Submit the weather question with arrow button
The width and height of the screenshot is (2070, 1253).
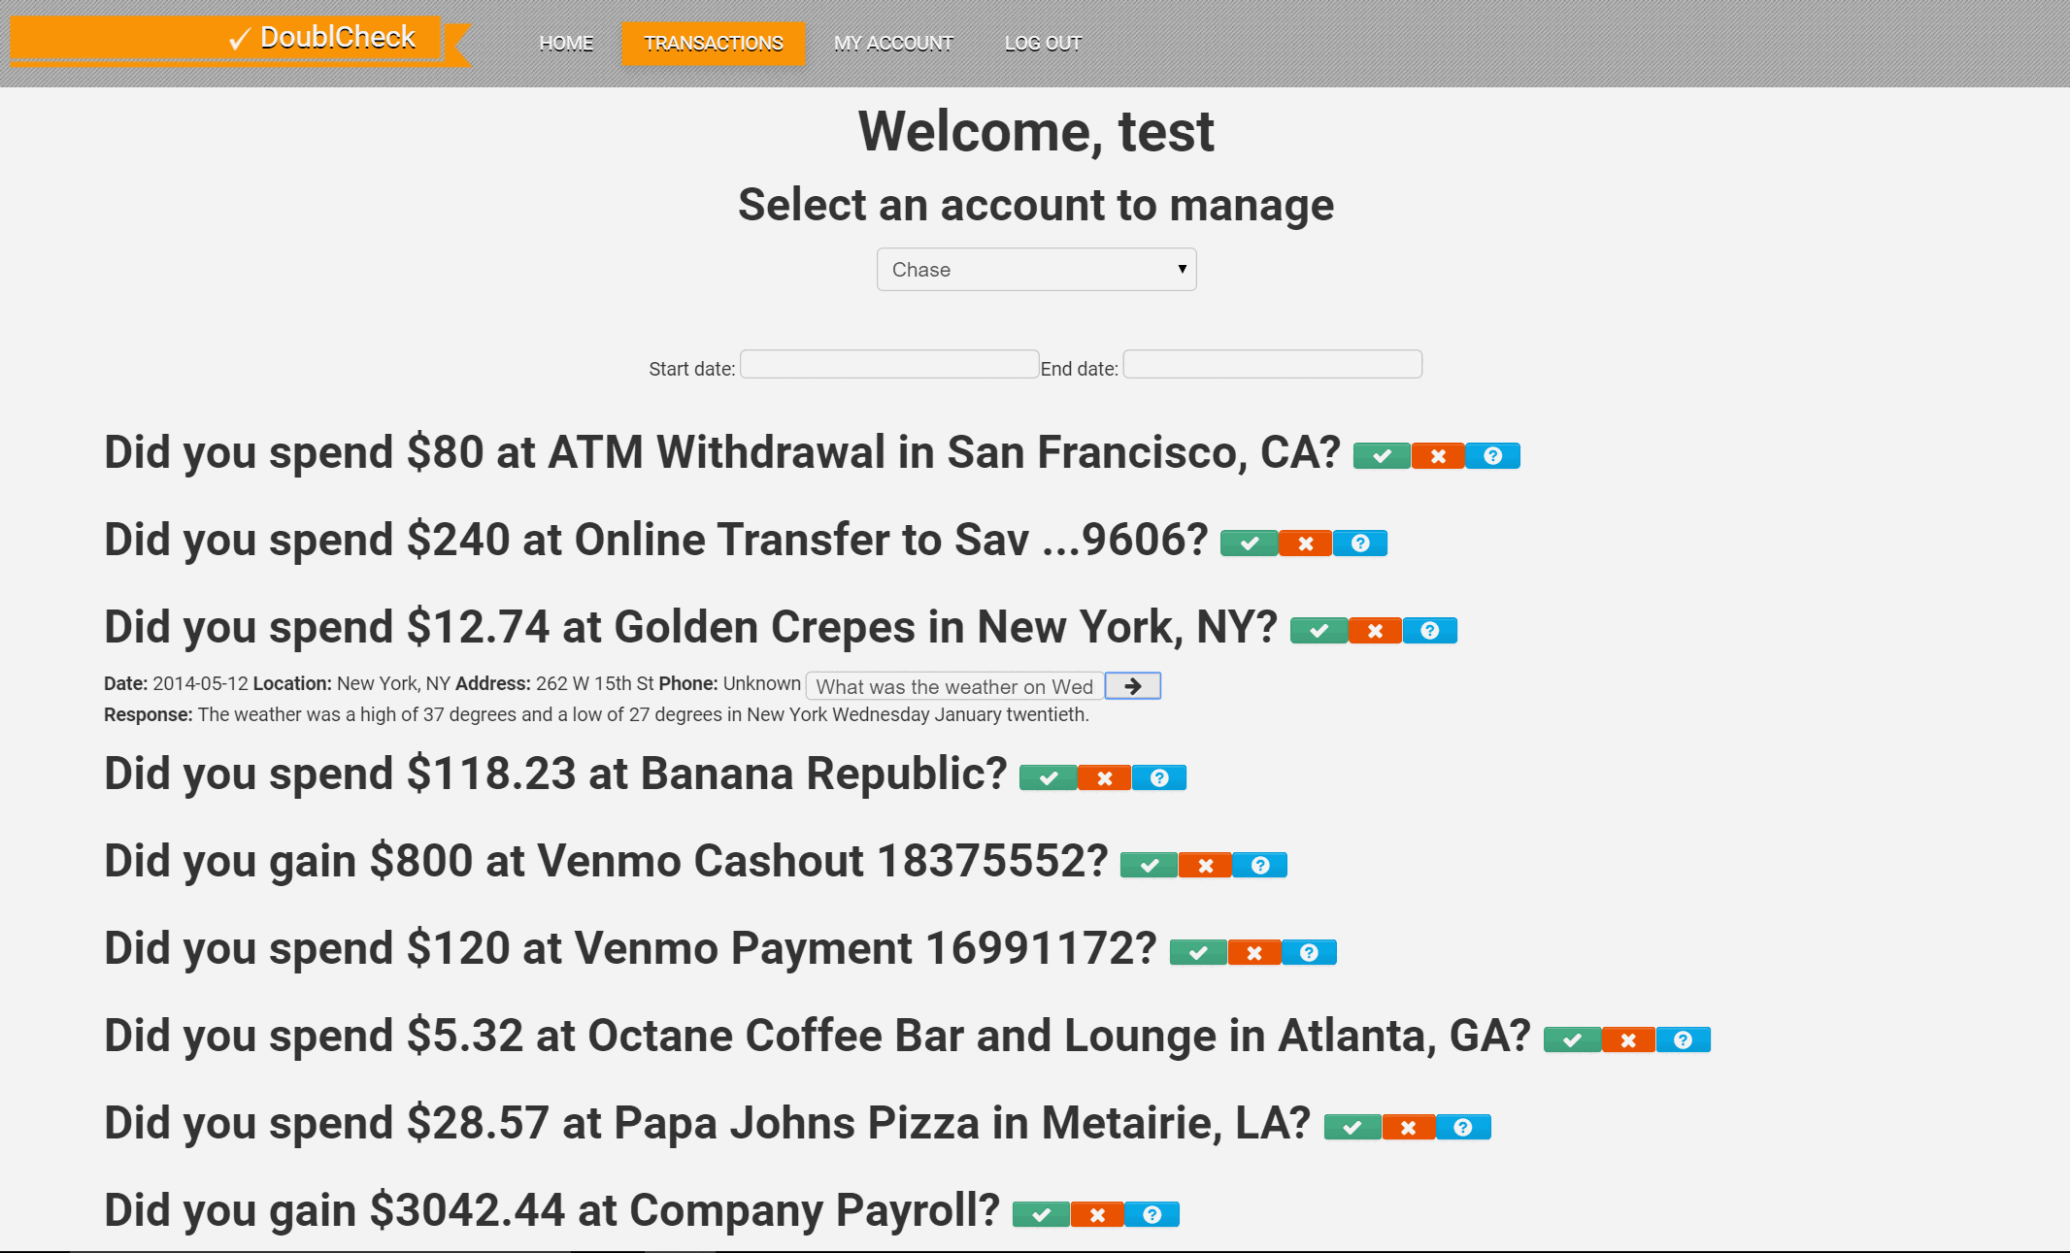point(1133,686)
